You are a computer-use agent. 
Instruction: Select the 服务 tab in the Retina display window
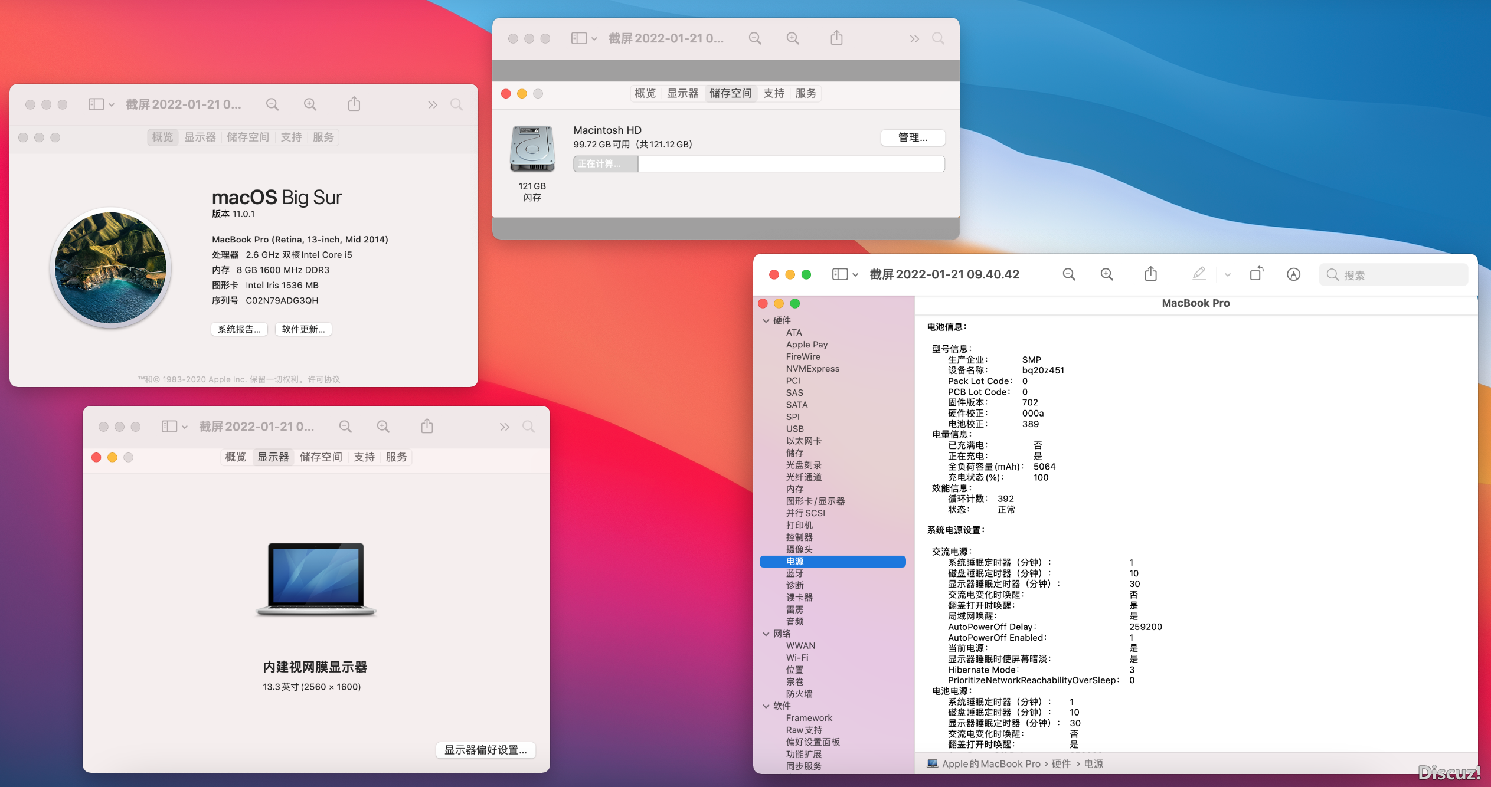[x=396, y=457]
